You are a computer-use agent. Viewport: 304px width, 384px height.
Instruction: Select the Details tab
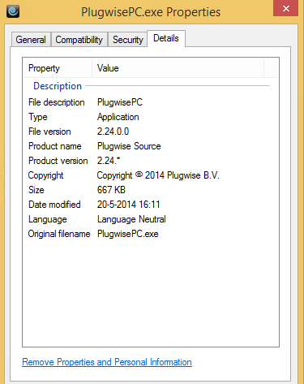coord(166,38)
